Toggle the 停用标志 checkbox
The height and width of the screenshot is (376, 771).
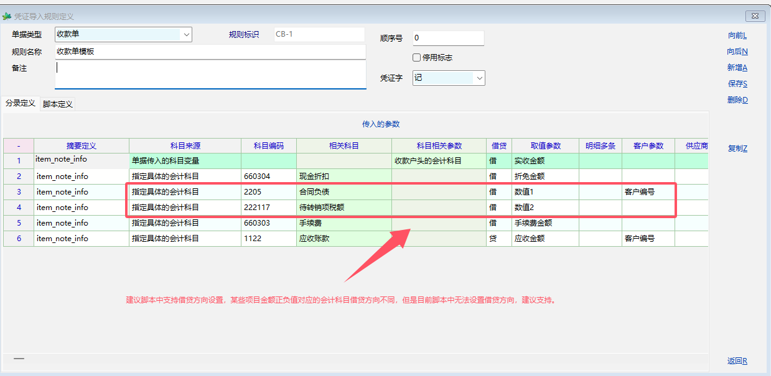point(417,58)
